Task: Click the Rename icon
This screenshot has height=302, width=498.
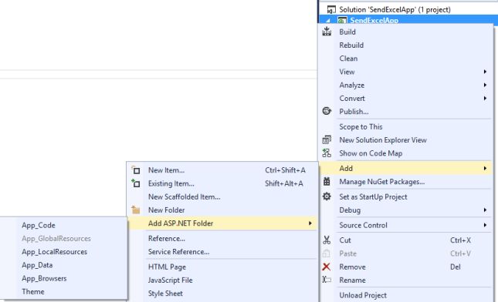Action: 327,280
